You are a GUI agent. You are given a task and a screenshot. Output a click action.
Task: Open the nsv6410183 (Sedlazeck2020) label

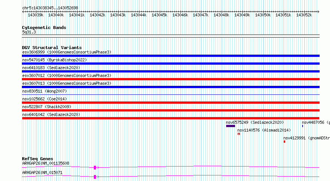(51, 68)
